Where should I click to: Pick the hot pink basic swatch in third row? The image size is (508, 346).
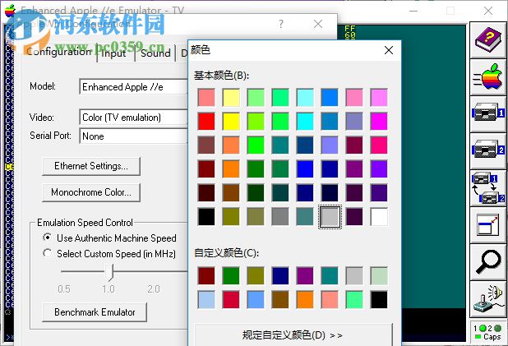click(379, 145)
